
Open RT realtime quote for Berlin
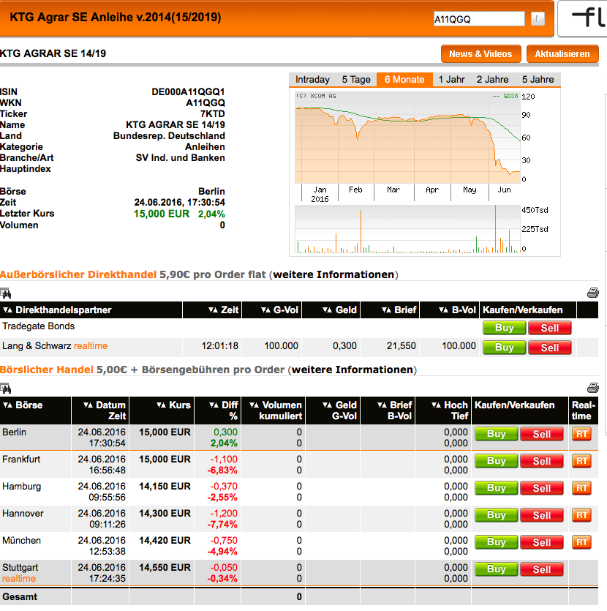581,434
